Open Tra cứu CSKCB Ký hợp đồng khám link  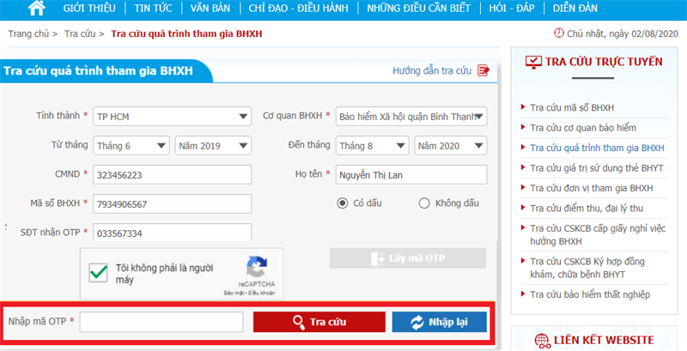[587, 268]
